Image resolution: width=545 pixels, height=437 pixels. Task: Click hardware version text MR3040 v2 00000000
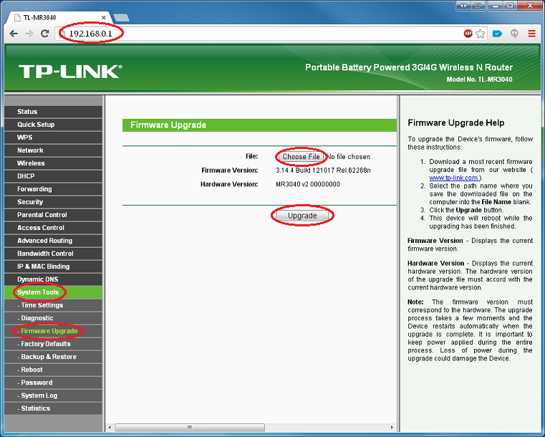(308, 184)
